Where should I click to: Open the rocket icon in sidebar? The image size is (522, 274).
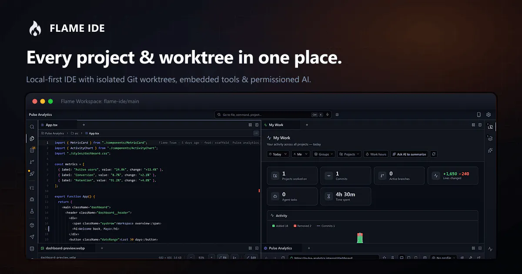click(32, 174)
